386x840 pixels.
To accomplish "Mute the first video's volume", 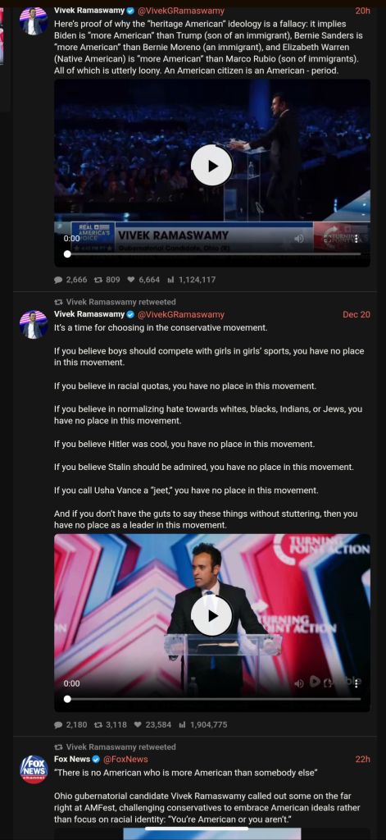I will [299, 239].
